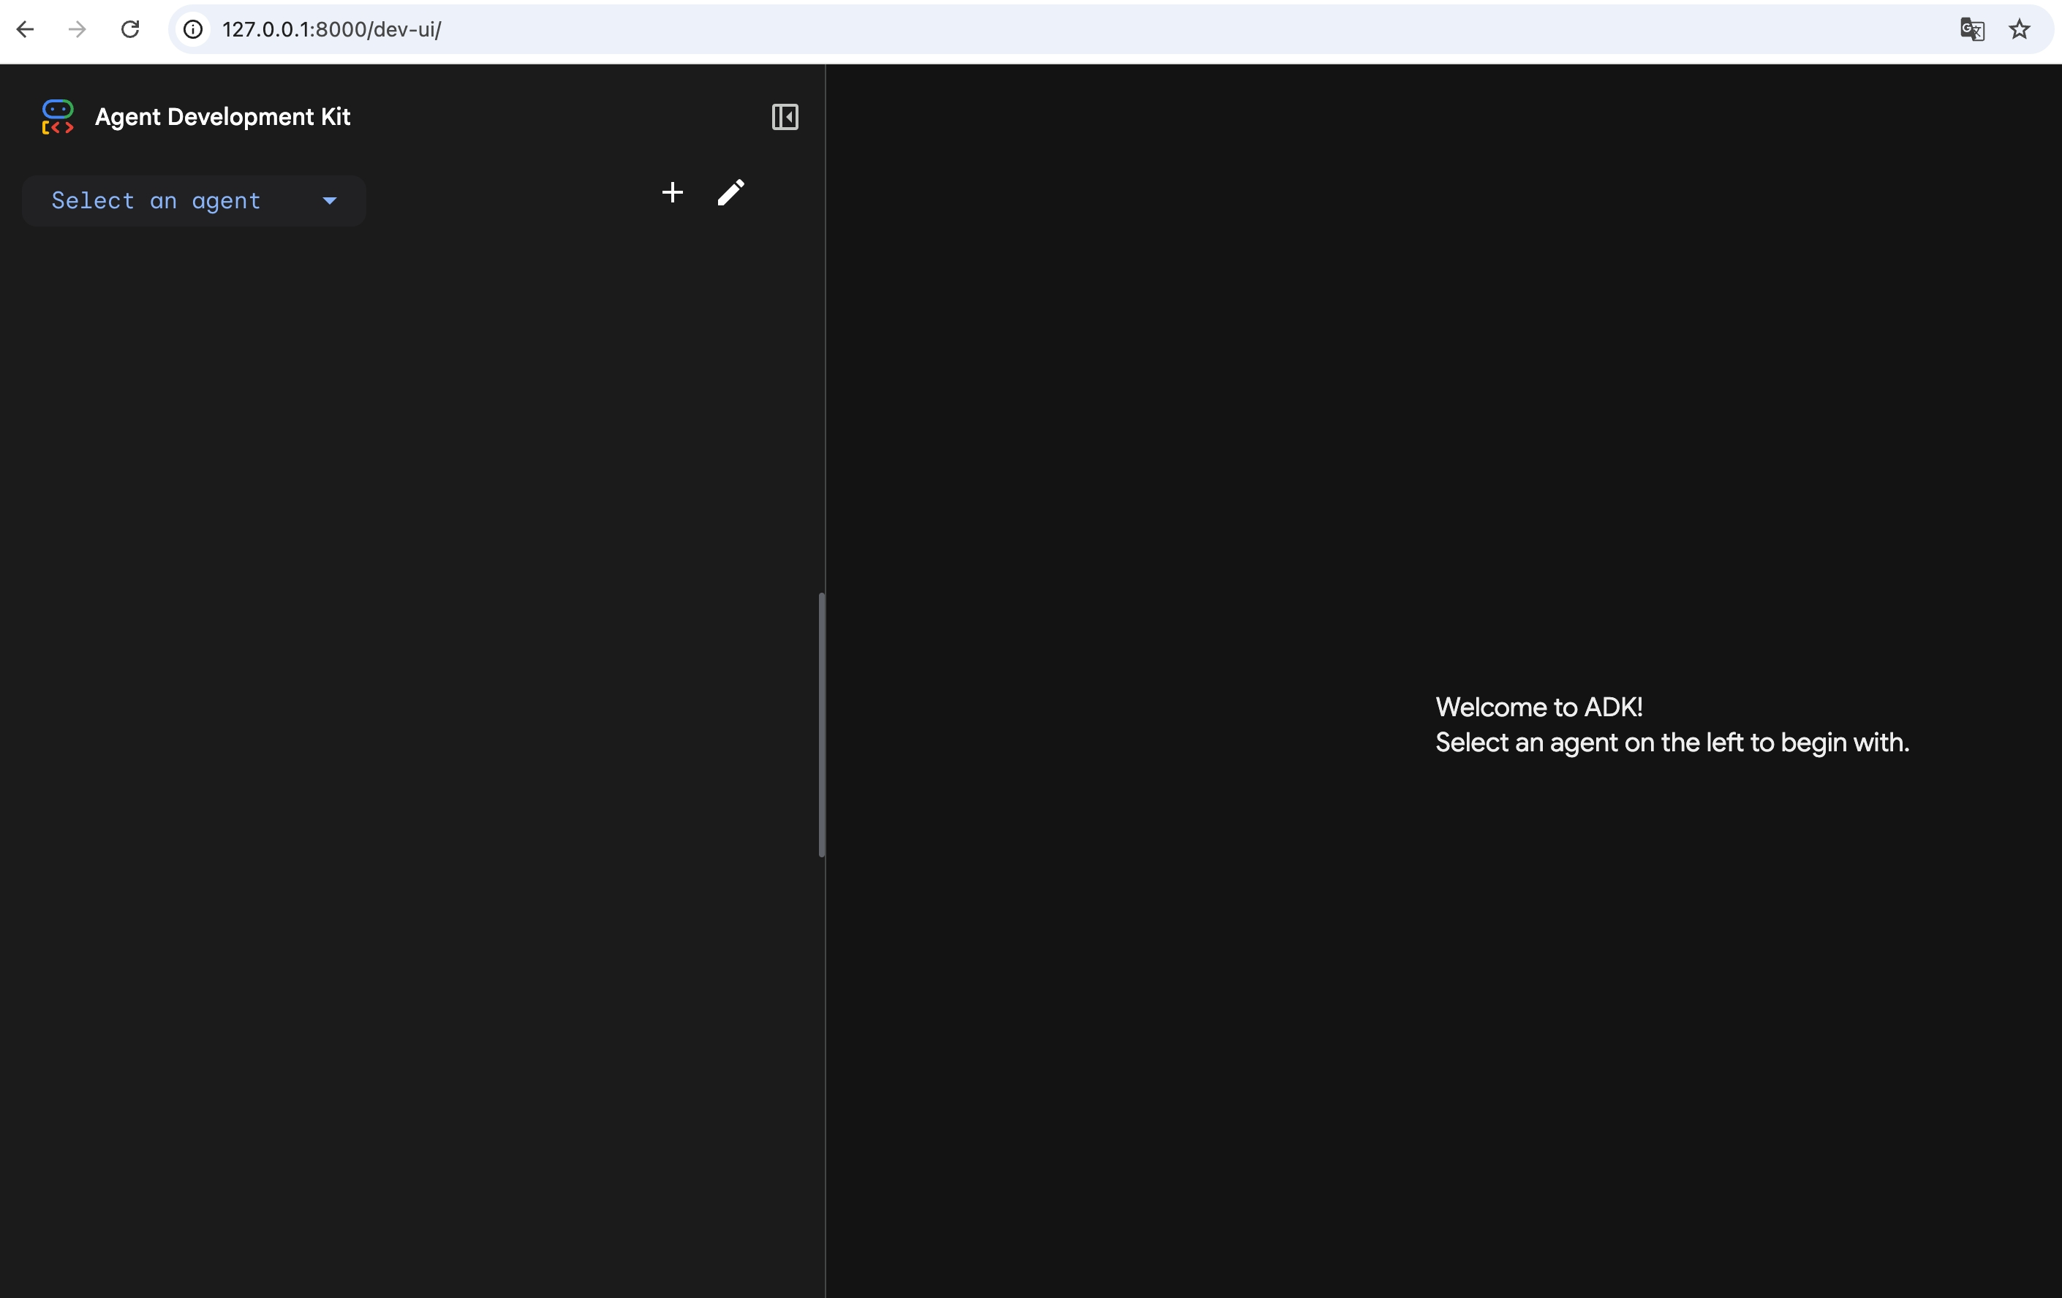Screen dimensions: 2062x1298
Task: Click the sidebar vertical scrollbar thumb
Action: tap(821, 724)
